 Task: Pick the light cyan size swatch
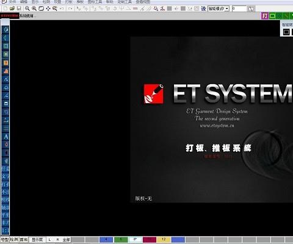(x=135, y=240)
